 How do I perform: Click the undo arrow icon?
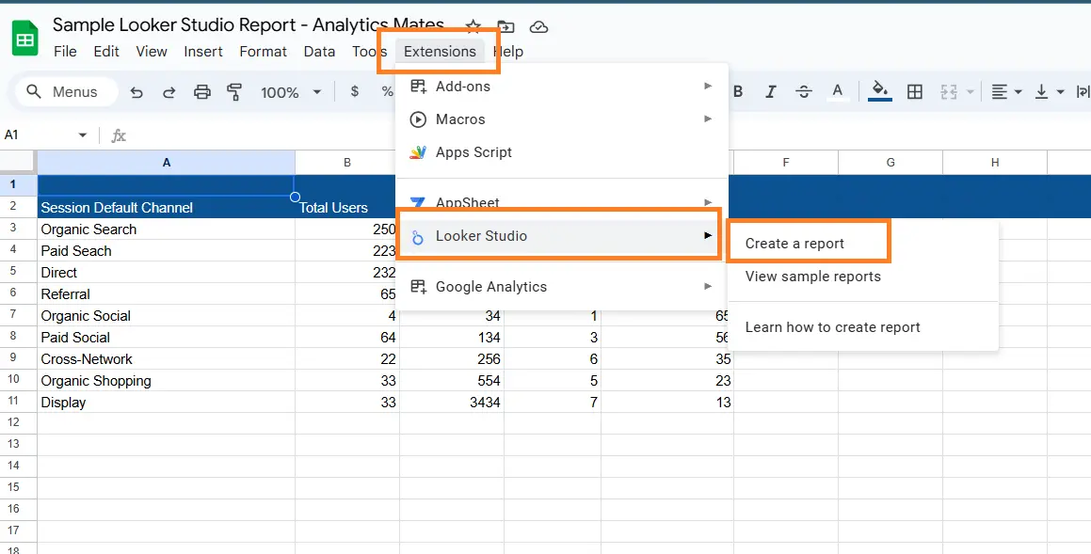click(x=136, y=92)
